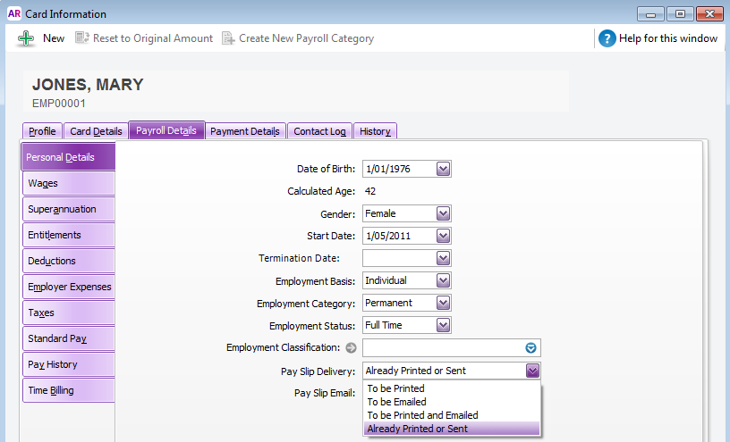Select the To be Emailed option
The height and width of the screenshot is (442, 730).
pyautogui.click(x=396, y=402)
